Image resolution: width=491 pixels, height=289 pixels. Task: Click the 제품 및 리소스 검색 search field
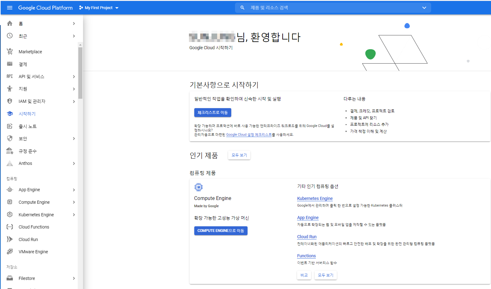(x=333, y=8)
